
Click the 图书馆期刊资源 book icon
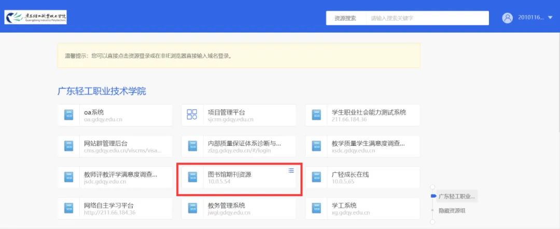point(192,177)
